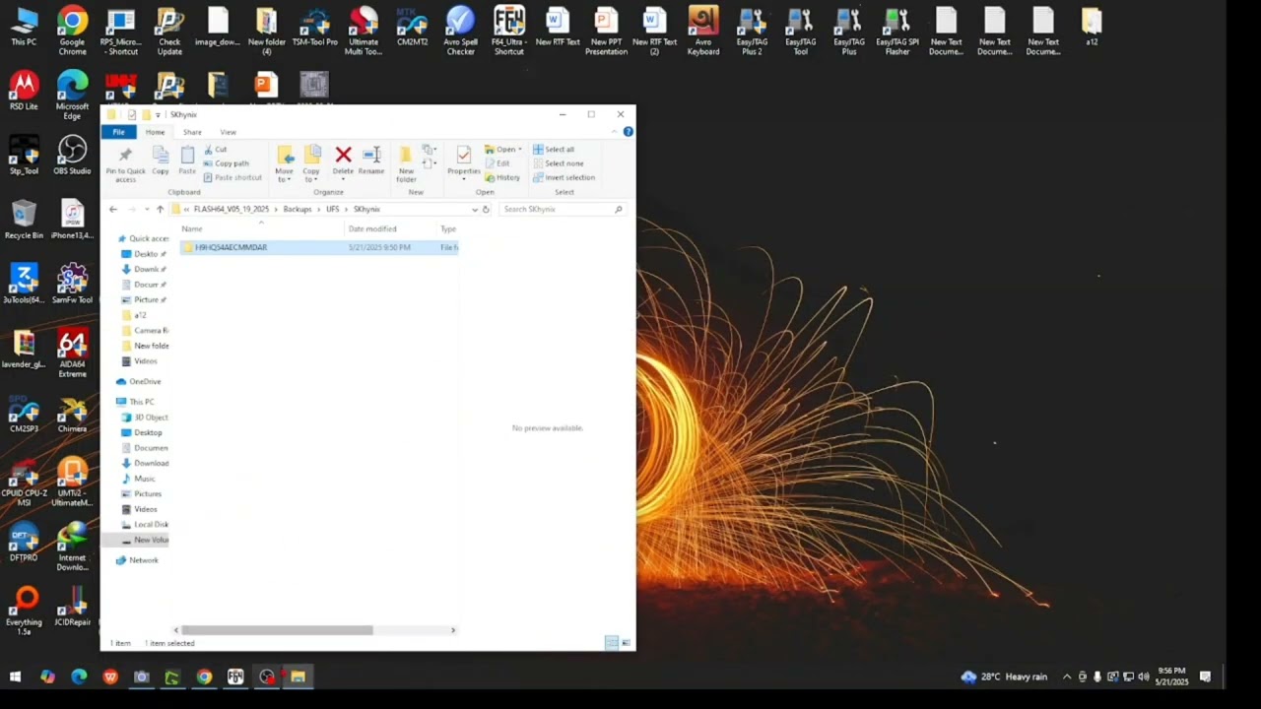This screenshot has width=1261, height=709.
Task: Open the Explorer Help question mark icon
Action: coord(628,132)
